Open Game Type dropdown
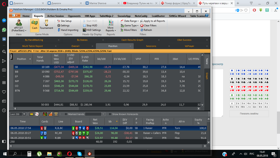The image size is (280, 158). click(x=130, y=25)
